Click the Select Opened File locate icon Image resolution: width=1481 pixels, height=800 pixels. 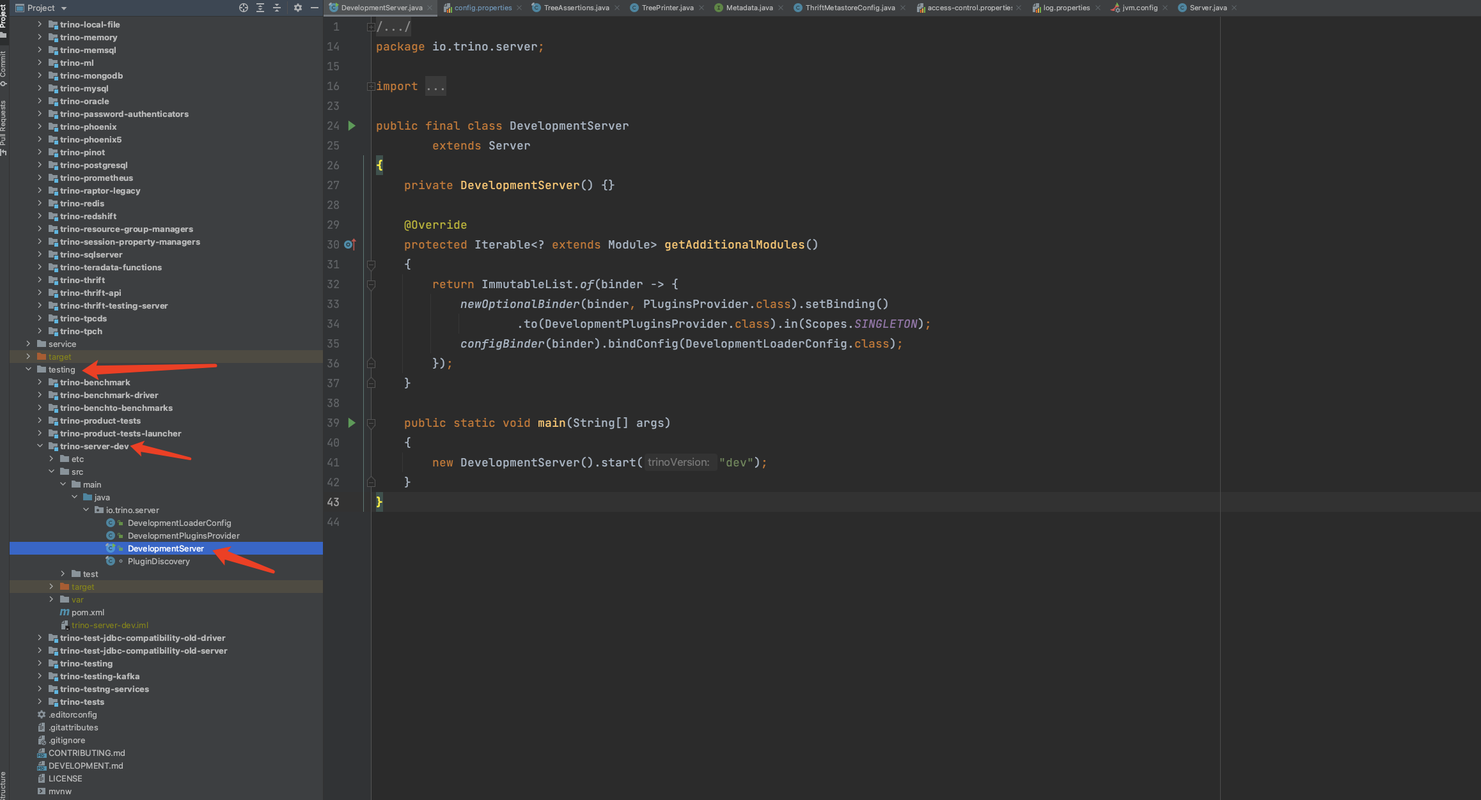[244, 8]
